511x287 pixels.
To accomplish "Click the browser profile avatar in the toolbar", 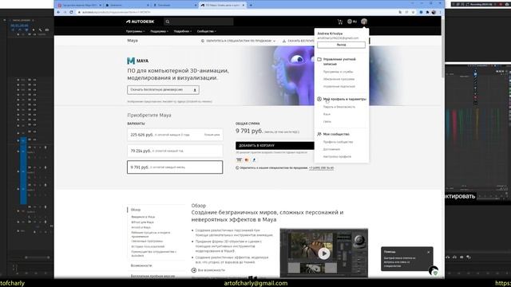I will pos(434,12).
